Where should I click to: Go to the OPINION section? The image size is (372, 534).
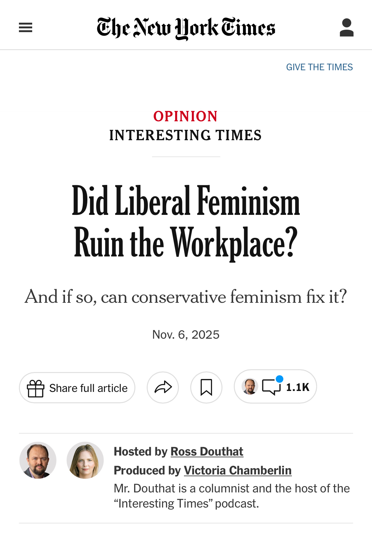tap(186, 116)
